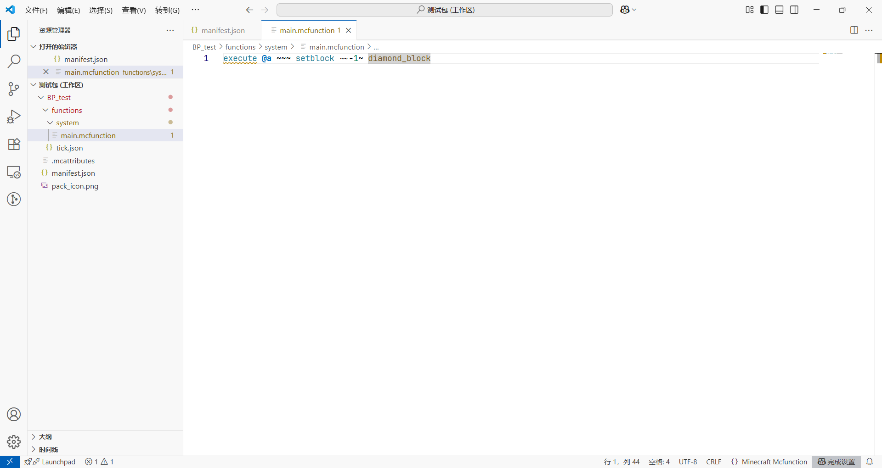Click the 测试包 command center search box
The width and height of the screenshot is (882, 468).
point(444,10)
